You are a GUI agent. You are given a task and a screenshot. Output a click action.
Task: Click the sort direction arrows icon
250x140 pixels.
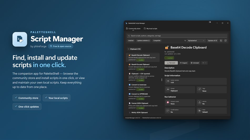pos(185,41)
